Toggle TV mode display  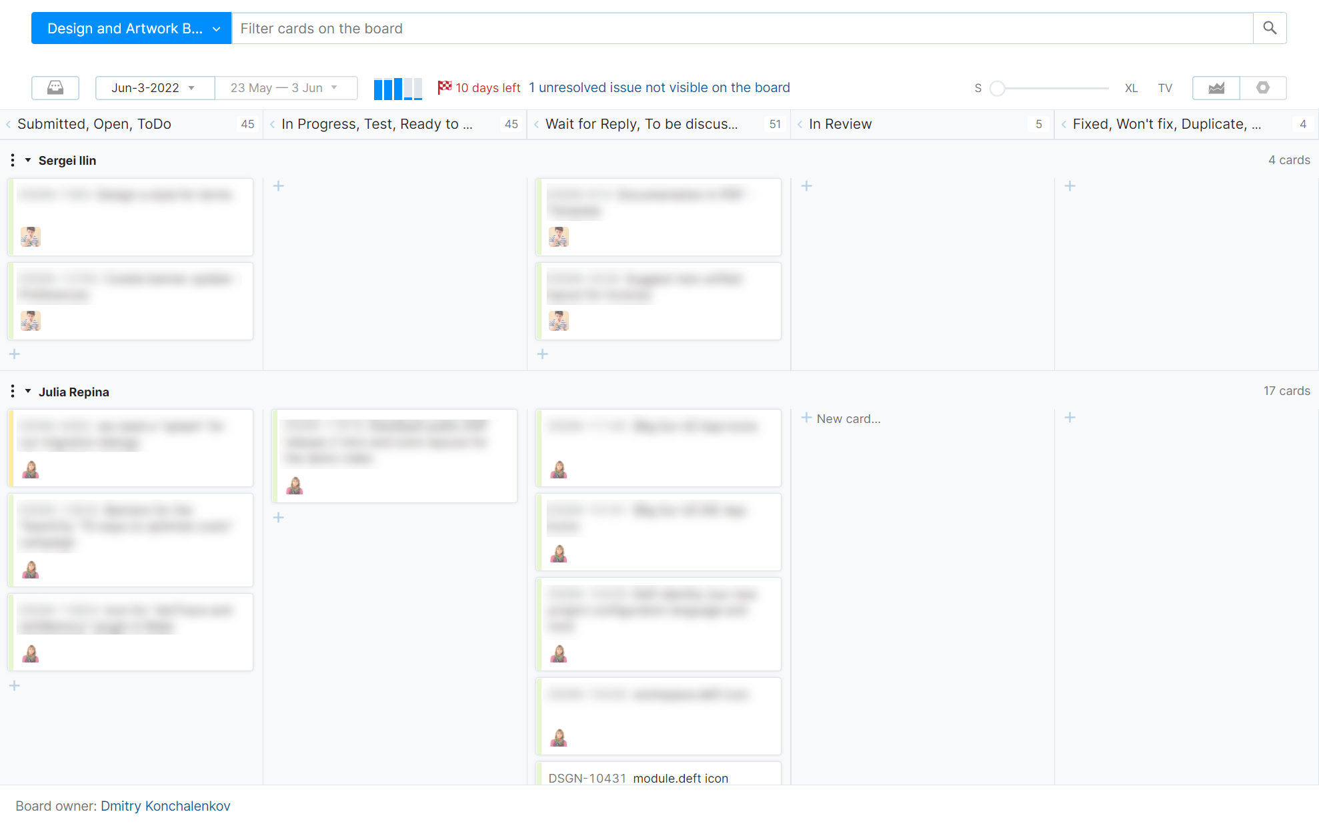tap(1164, 88)
